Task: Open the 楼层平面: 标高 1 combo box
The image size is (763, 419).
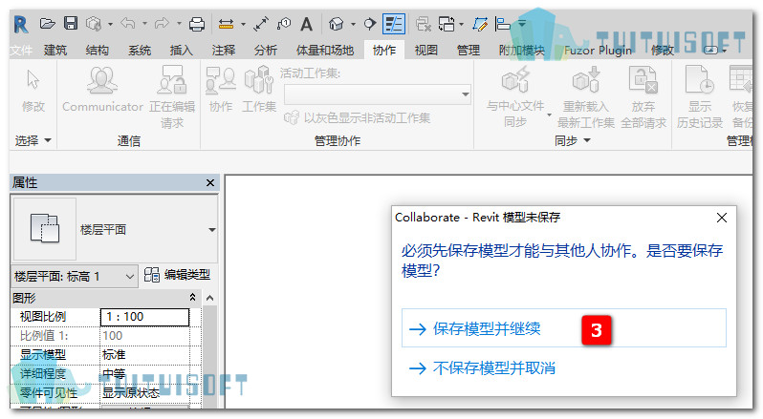Action: pyautogui.click(x=75, y=276)
